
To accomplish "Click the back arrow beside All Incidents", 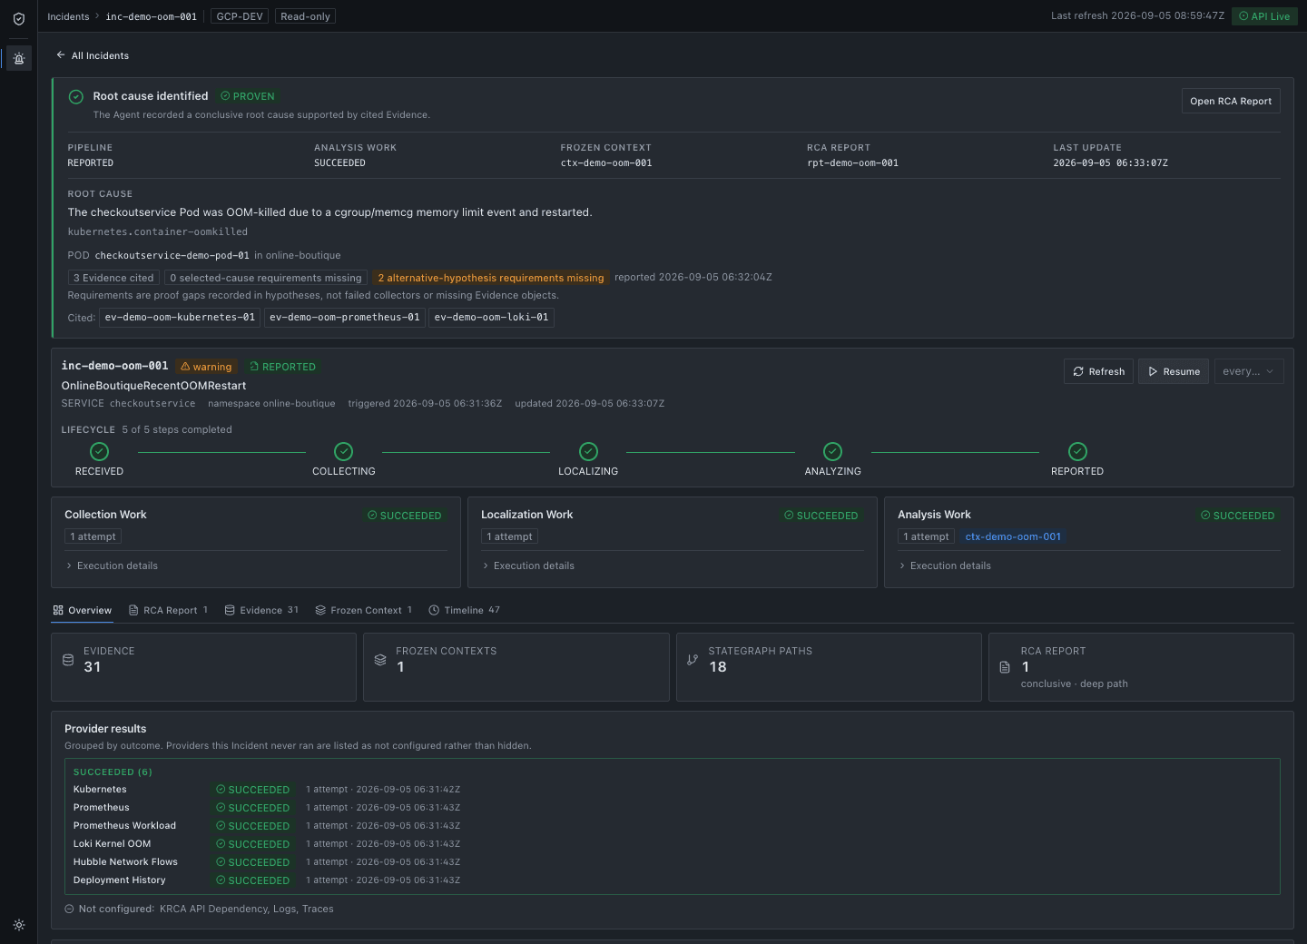I will (x=61, y=55).
